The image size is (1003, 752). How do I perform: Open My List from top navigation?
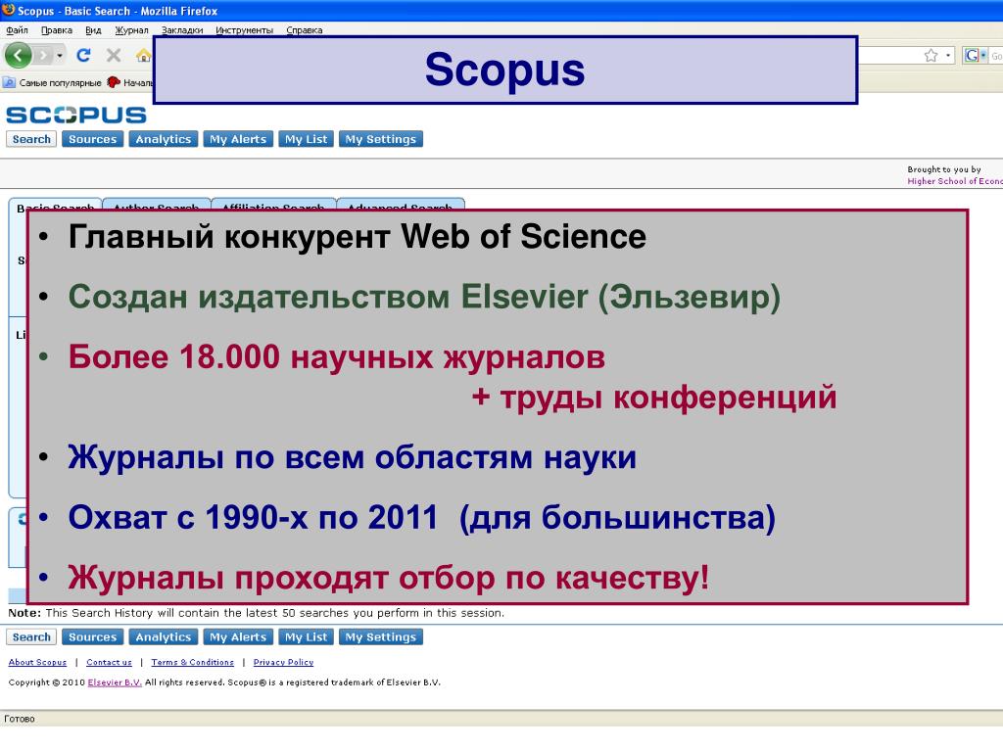[x=306, y=139]
